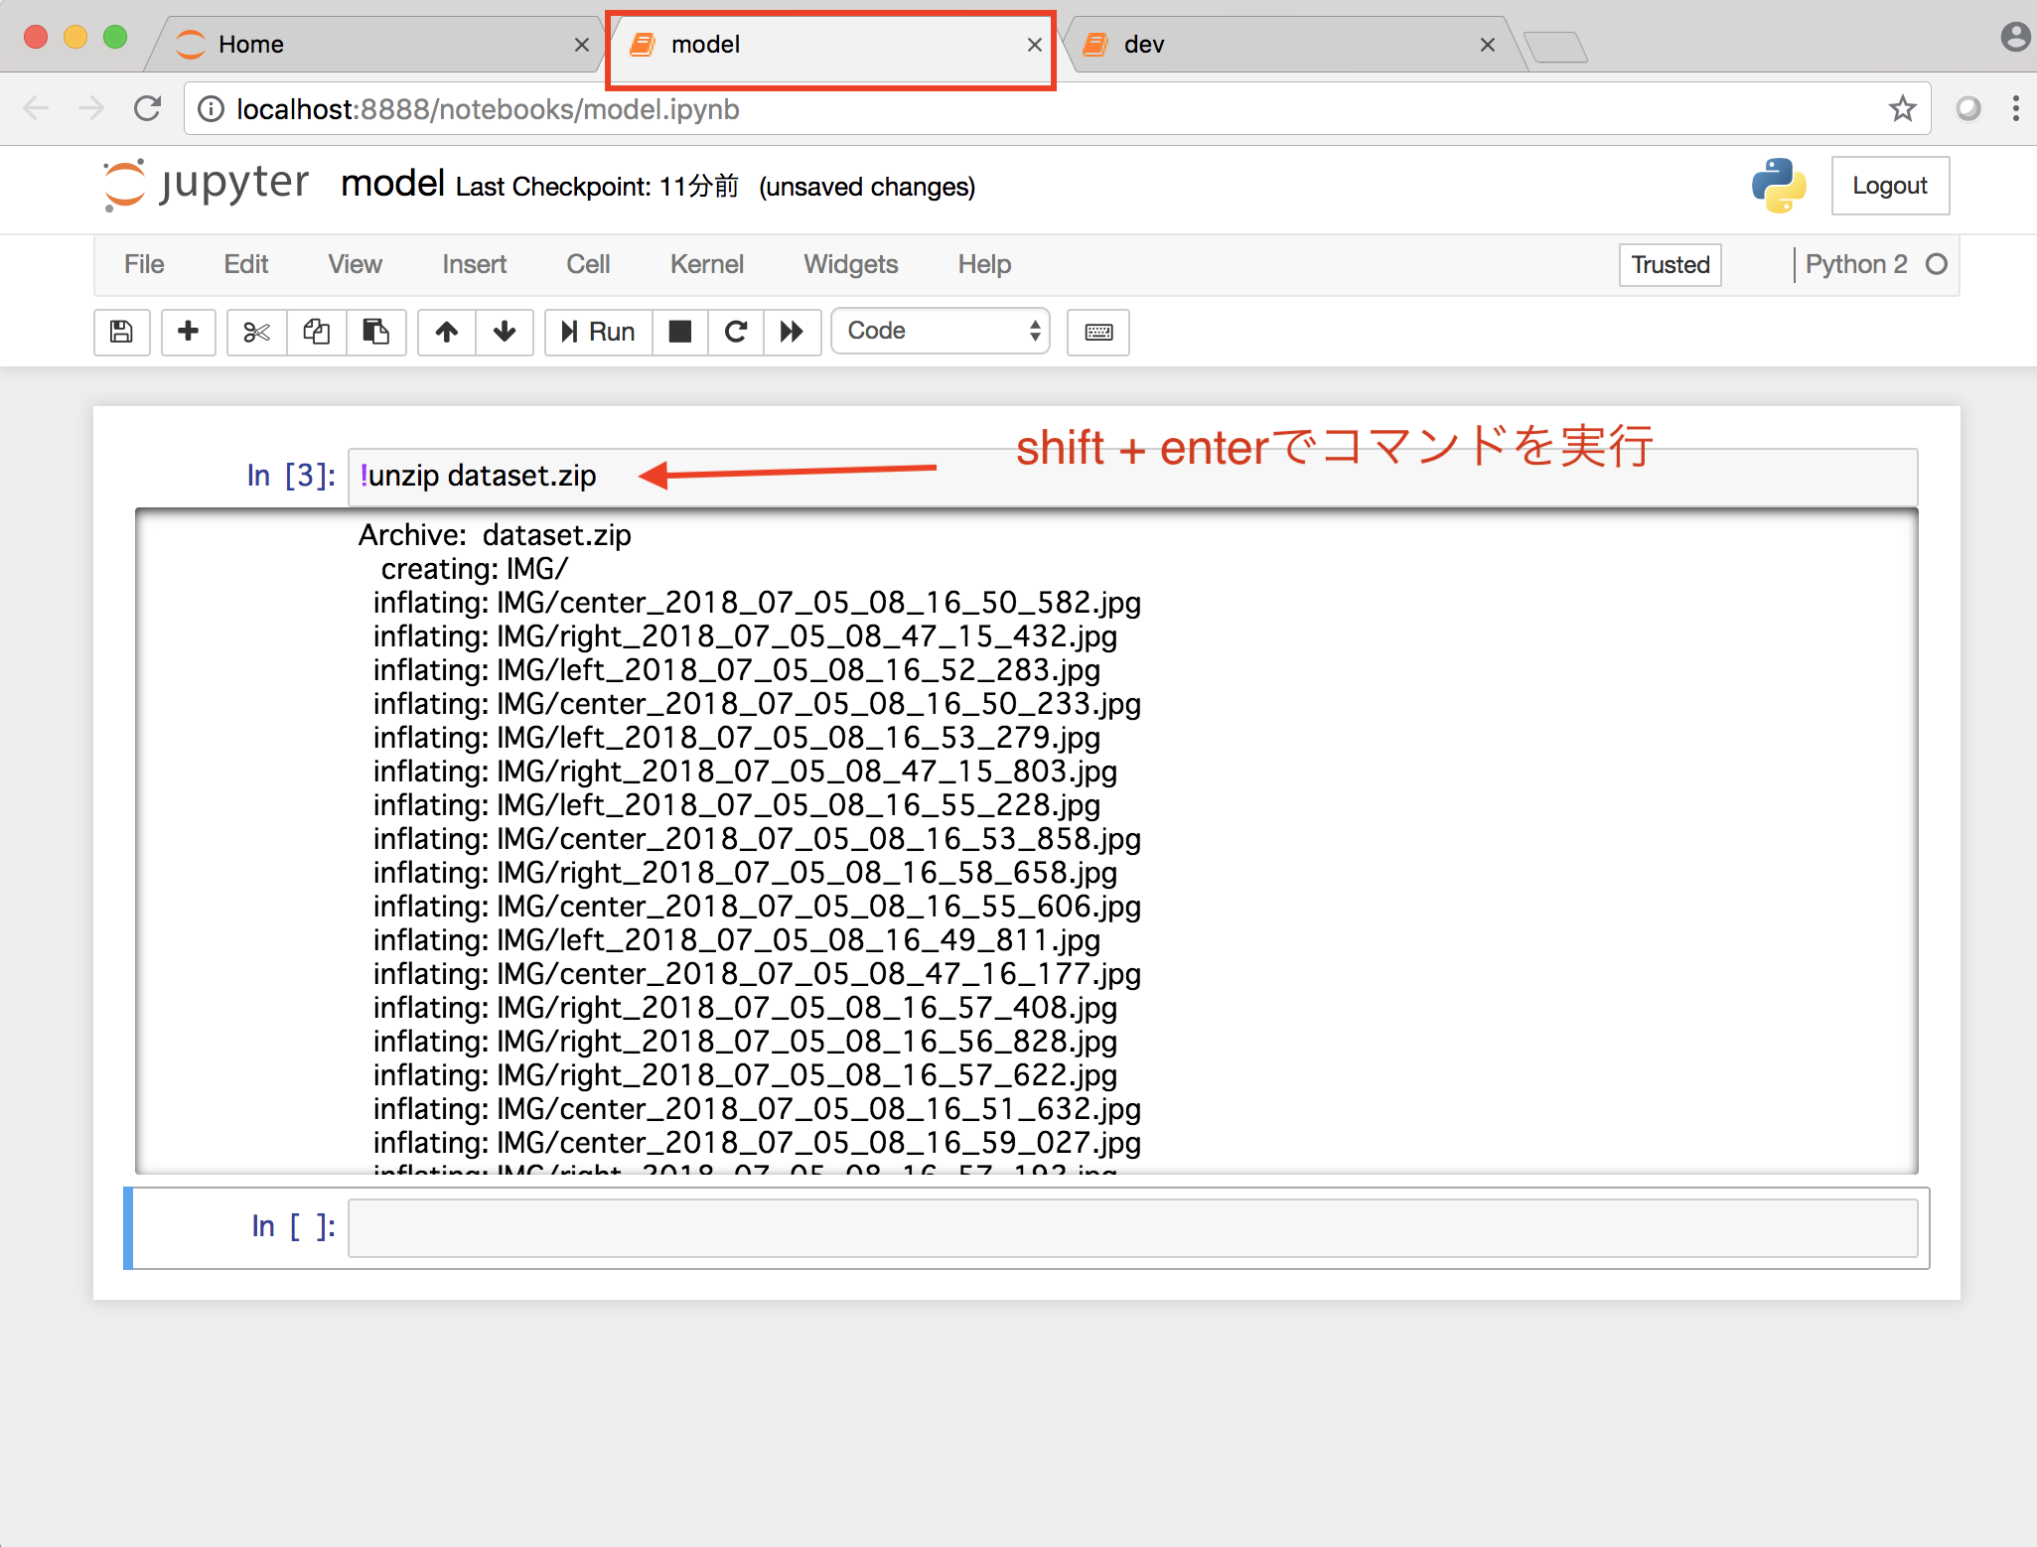Click into the empty input cell
The image size is (2037, 1547).
point(1132,1228)
